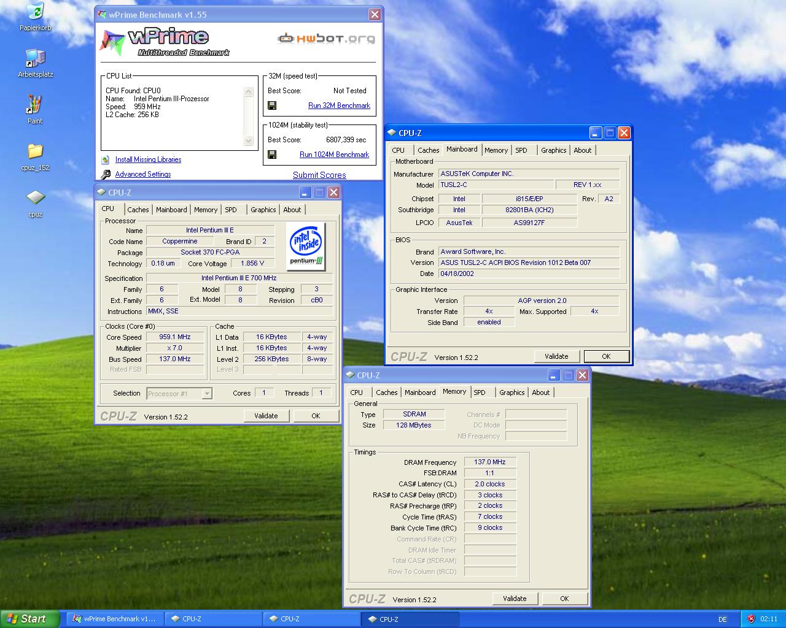
Task: Open the Papierkorb recycle bin icon
Action: tap(35, 12)
